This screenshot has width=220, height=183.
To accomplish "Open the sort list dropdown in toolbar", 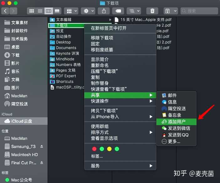I will [x=134, y=11].
